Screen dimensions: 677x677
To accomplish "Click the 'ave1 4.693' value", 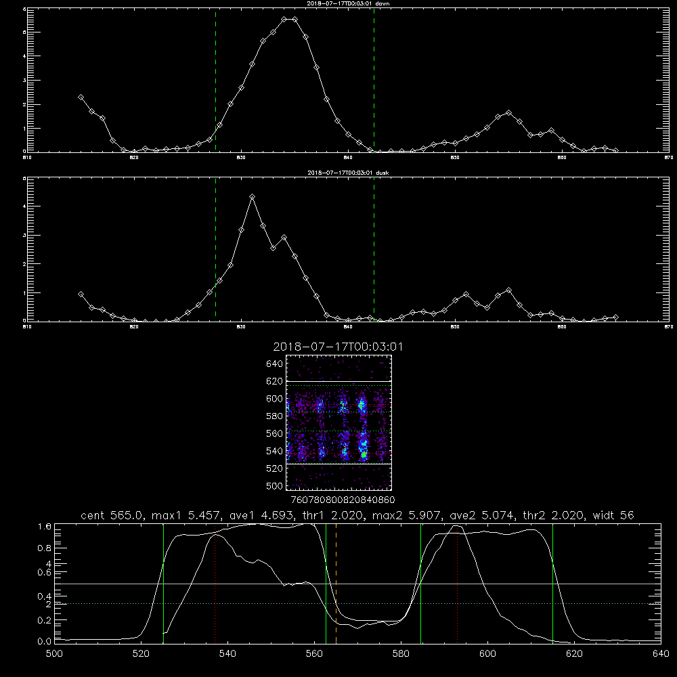I will click(x=261, y=515).
